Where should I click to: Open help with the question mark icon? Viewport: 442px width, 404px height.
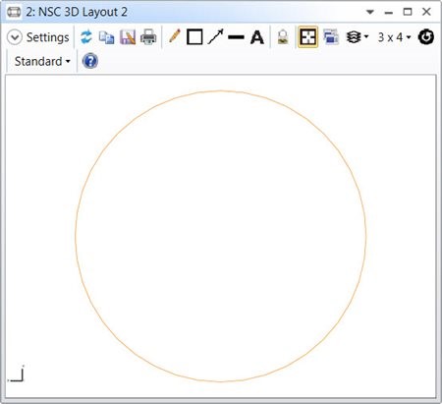(90, 61)
